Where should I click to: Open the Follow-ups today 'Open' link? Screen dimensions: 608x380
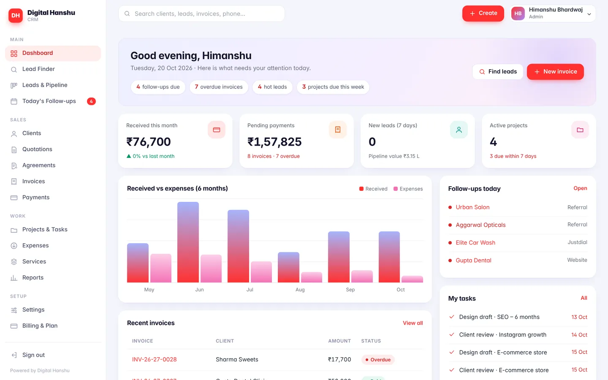pos(580,188)
